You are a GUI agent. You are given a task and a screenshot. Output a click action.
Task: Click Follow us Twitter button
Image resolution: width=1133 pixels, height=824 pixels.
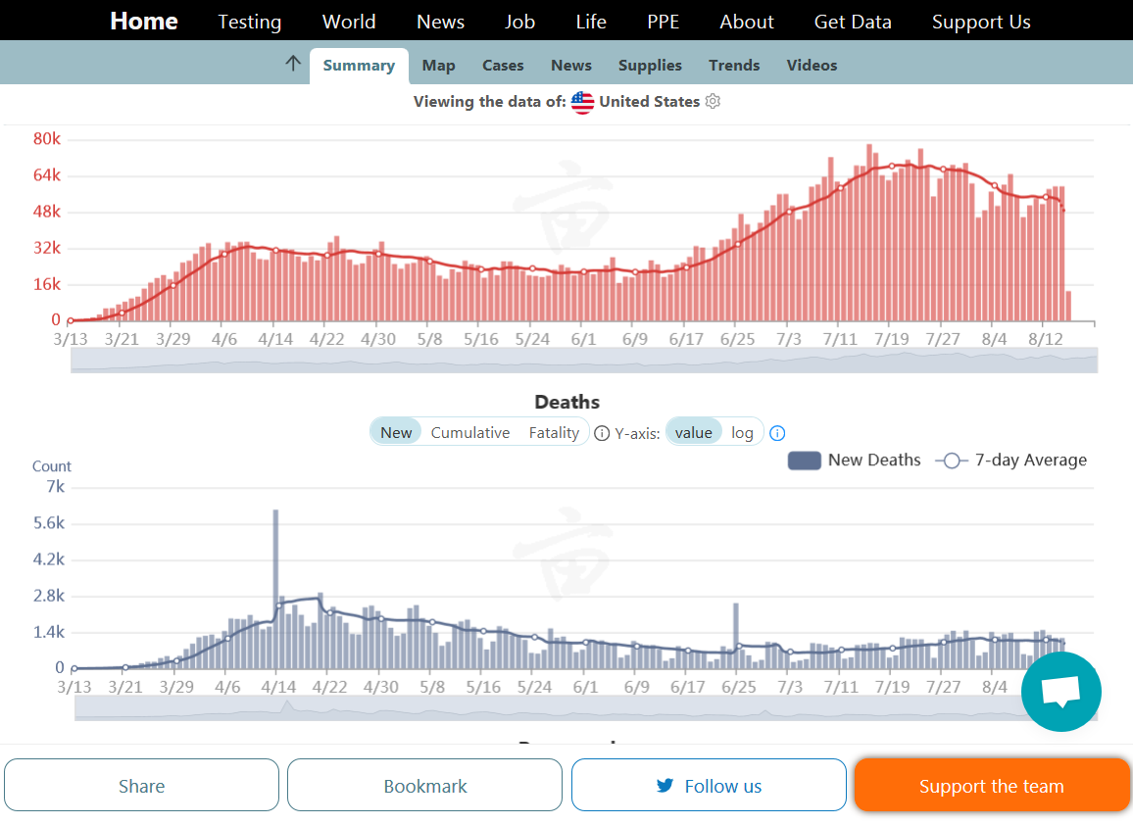tap(709, 786)
